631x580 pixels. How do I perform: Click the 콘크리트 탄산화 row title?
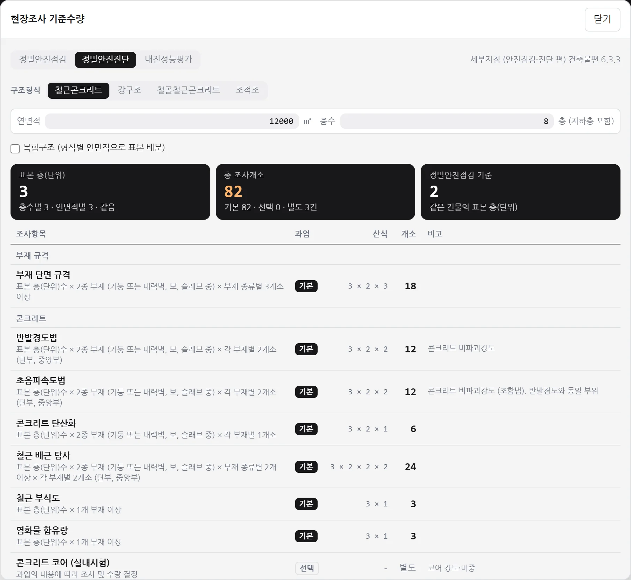(46, 423)
